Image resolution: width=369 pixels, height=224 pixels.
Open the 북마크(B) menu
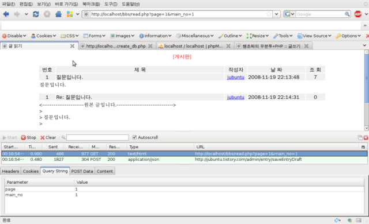pyautogui.click(x=91, y=4)
